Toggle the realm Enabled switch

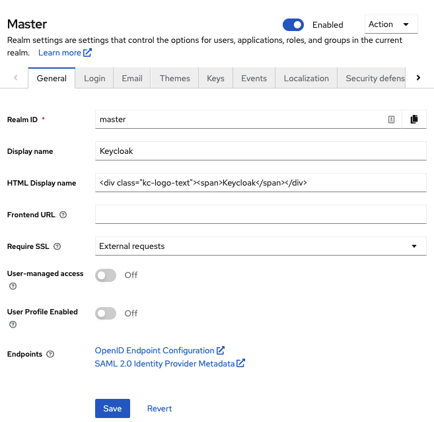click(x=293, y=25)
